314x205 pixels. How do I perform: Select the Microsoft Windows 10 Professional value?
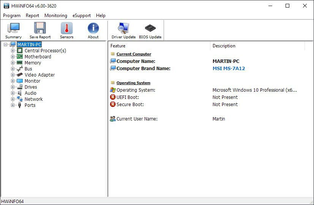point(254,90)
